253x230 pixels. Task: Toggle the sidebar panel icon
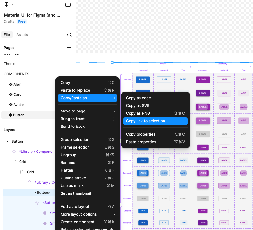click(x=68, y=5)
